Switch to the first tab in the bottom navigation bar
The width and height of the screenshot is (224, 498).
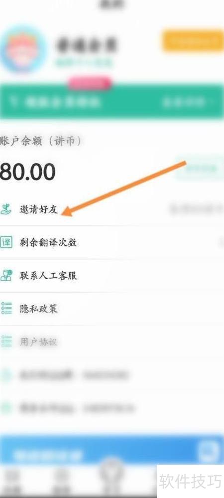[12, 481]
